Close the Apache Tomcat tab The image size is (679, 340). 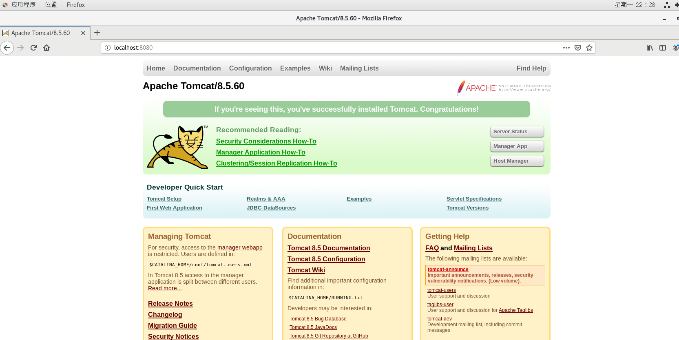tap(83, 33)
